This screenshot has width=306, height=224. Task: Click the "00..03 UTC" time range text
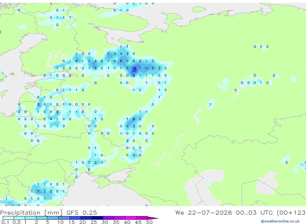[255, 212]
